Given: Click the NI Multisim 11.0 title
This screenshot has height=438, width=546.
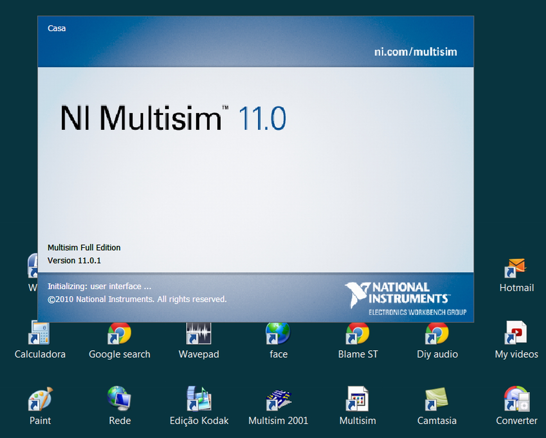Looking at the screenshot, I should pyautogui.click(x=173, y=118).
